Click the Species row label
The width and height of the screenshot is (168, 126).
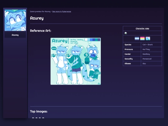tap(128, 45)
